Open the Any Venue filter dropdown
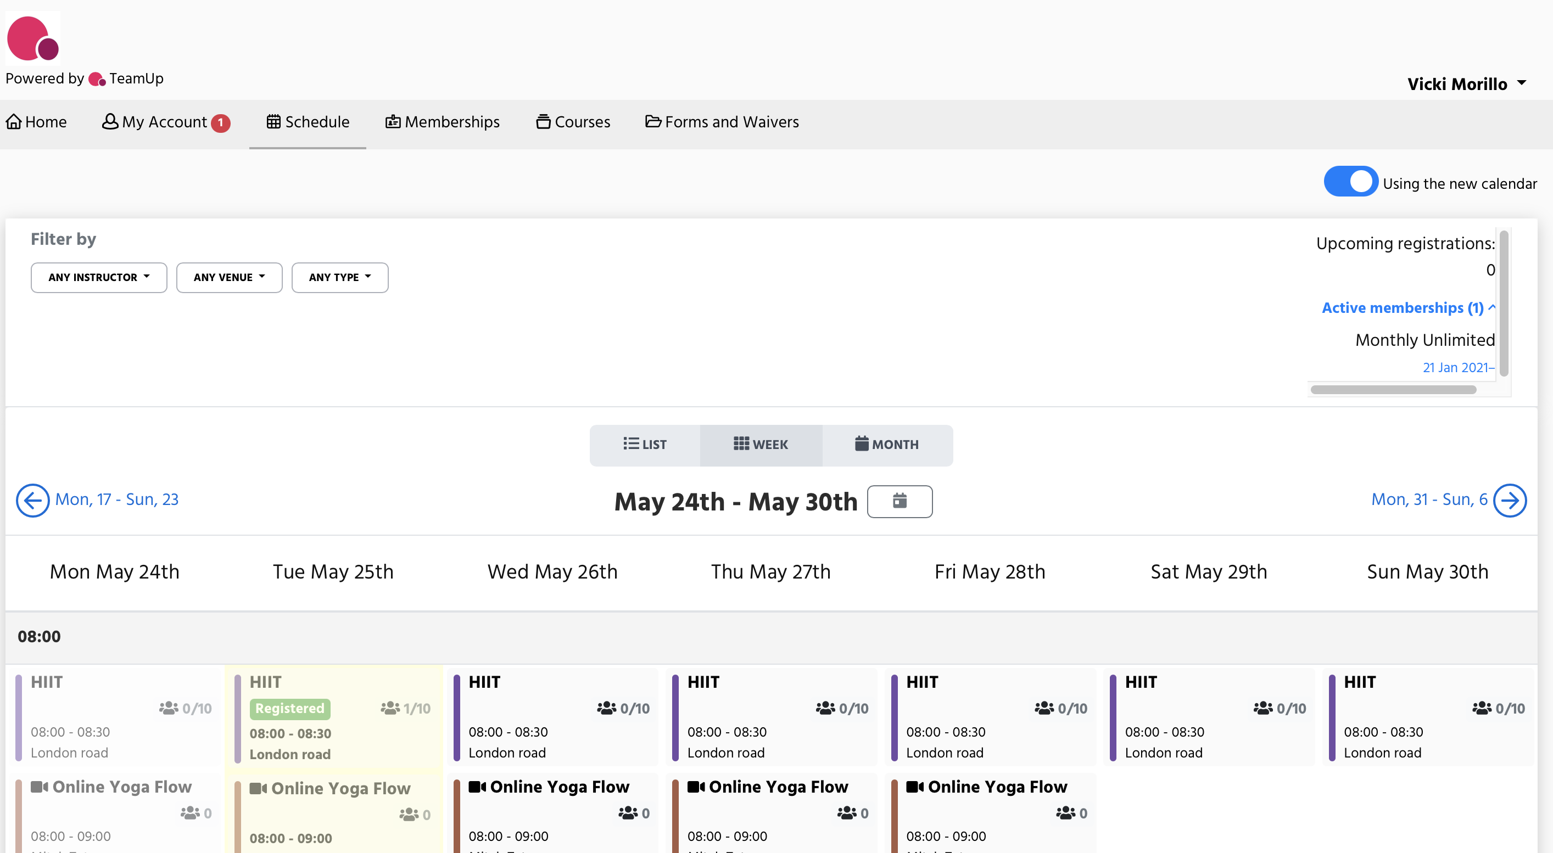Viewport: 1553px width, 853px height. pyautogui.click(x=229, y=277)
